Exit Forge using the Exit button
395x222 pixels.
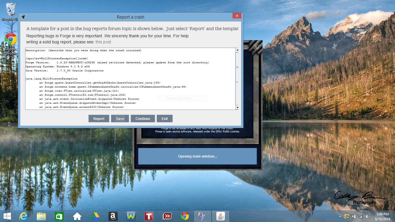point(165,119)
